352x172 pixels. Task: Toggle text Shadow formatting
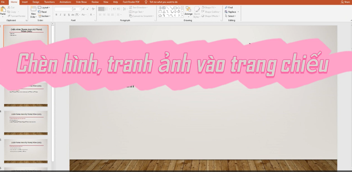[x=69, y=15]
